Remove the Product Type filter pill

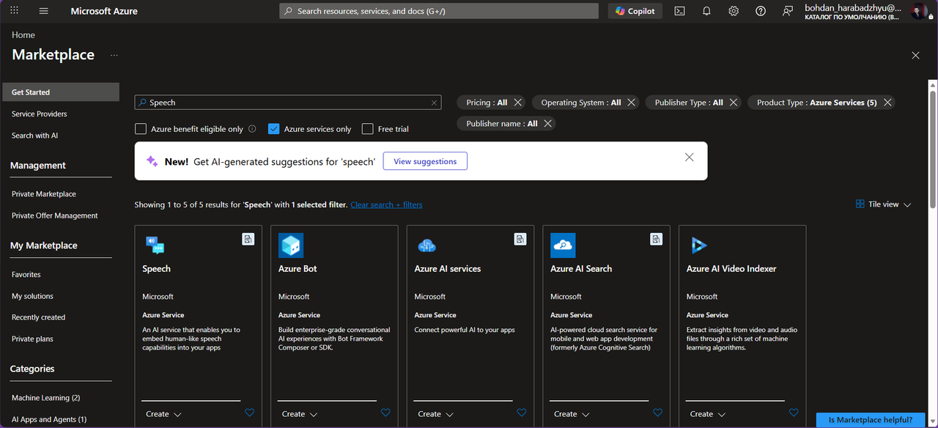point(887,103)
